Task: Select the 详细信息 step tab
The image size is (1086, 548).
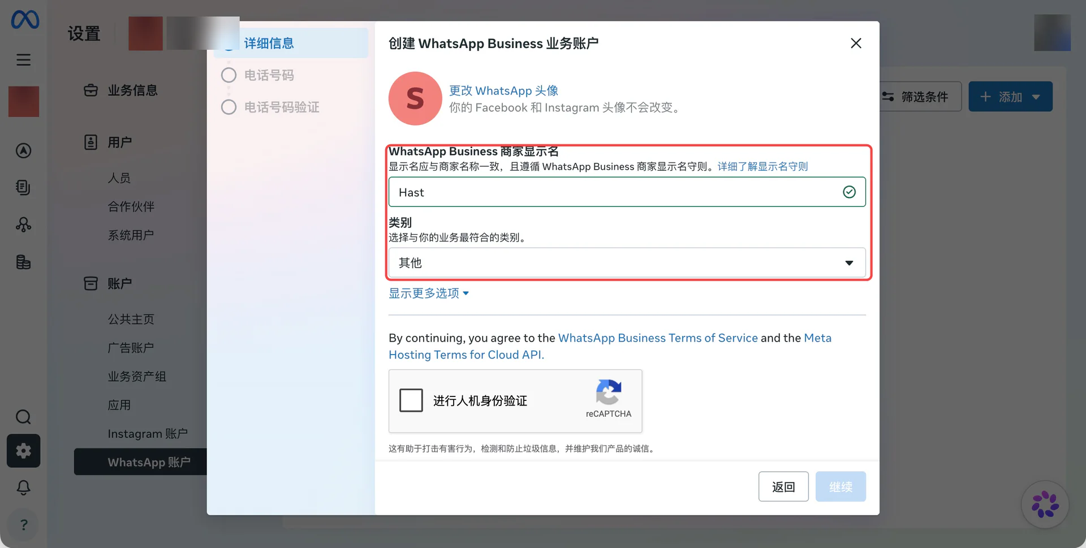Action: (291, 43)
